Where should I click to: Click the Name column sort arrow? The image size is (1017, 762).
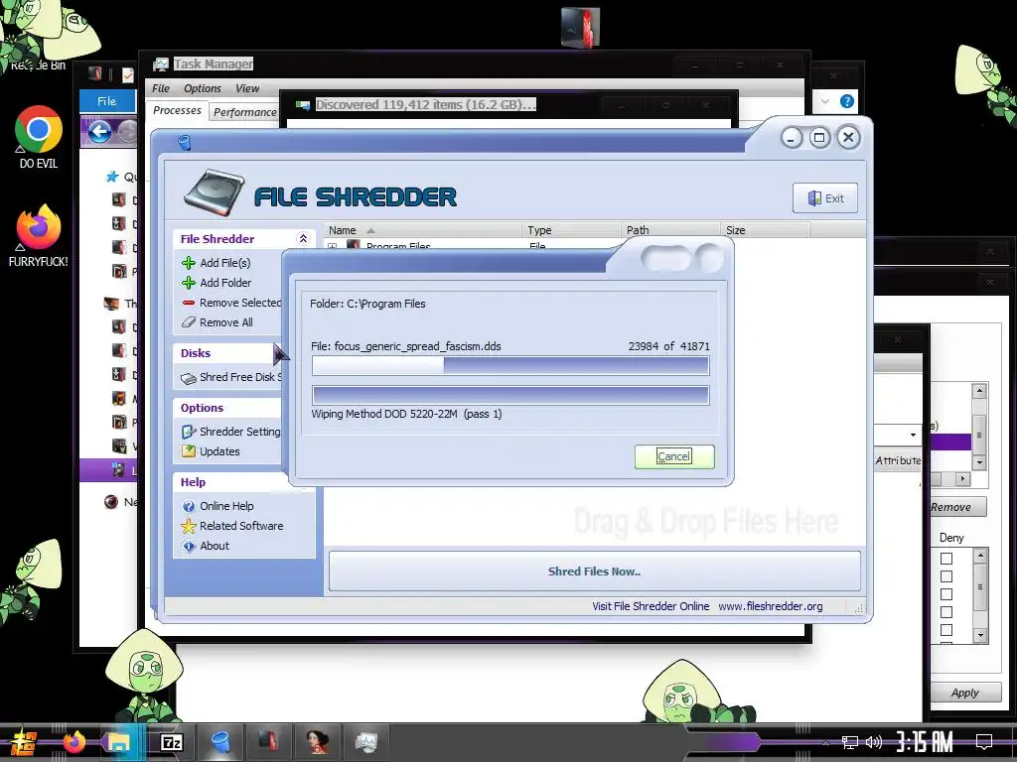[x=370, y=230]
